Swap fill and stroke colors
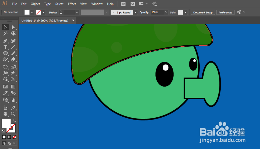This screenshot has width=260, height=149. click(14, 120)
